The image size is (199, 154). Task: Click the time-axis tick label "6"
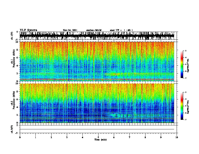[114, 137]
